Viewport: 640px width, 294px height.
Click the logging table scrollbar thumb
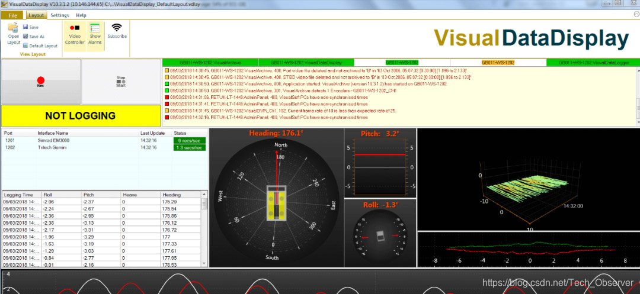pyautogui.click(x=204, y=203)
